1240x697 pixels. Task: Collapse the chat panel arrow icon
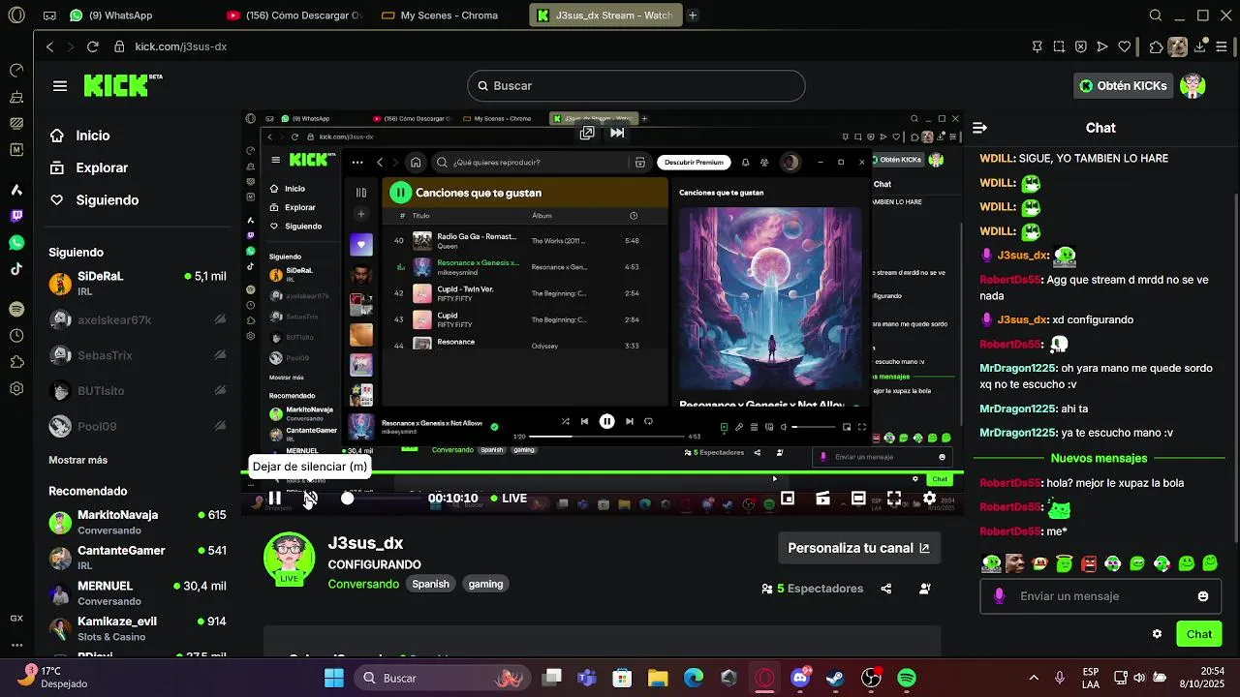click(x=979, y=128)
